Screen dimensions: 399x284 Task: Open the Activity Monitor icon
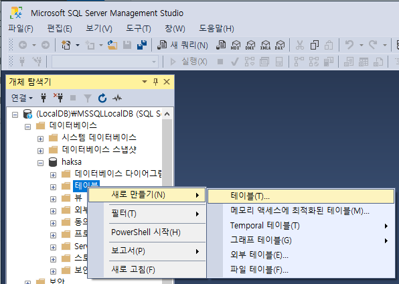click(x=117, y=98)
